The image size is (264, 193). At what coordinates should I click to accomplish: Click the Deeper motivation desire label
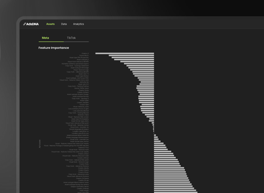tap(80, 187)
